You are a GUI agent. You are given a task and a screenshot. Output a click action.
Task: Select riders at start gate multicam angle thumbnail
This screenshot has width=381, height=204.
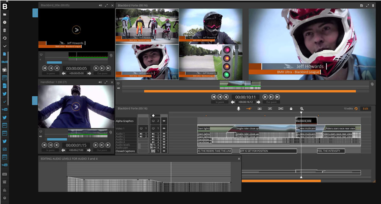click(x=147, y=26)
